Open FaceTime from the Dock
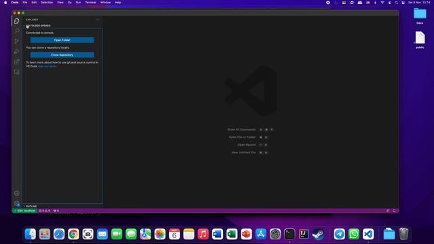 (x=117, y=234)
